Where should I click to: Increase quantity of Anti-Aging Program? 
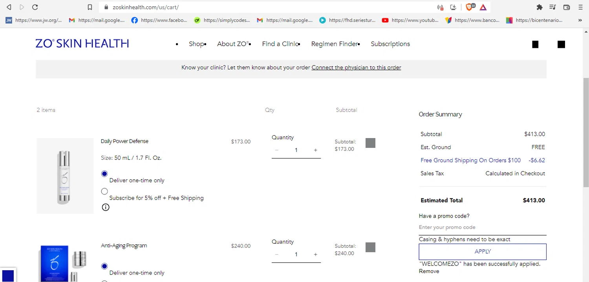click(315, 255)
